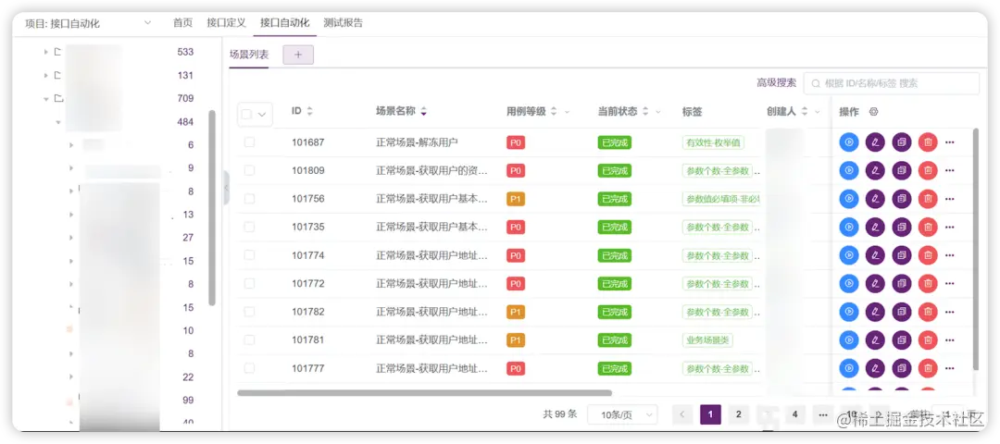Click the horizontal table scrollbar
Image resolution: width=1000 pixels, height=444 pixels.
tap(425, 393)
